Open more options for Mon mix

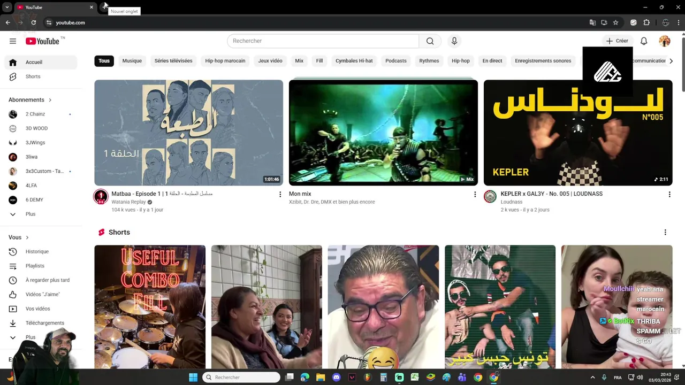[x=475, y=194]
